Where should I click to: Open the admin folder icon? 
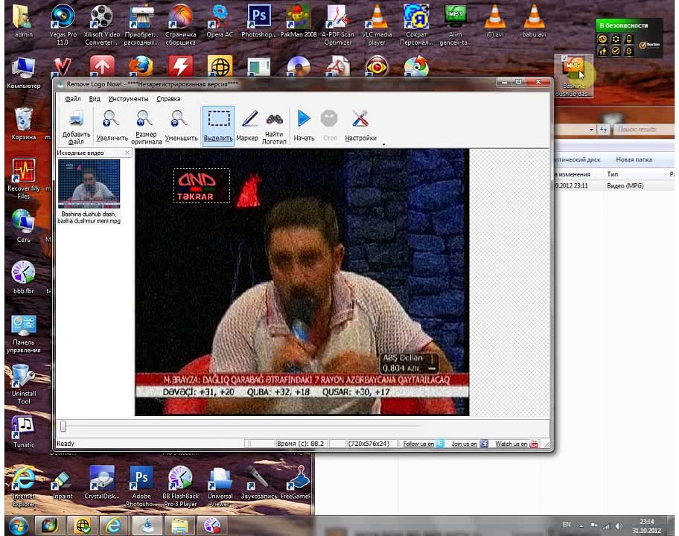click(23, 22)
